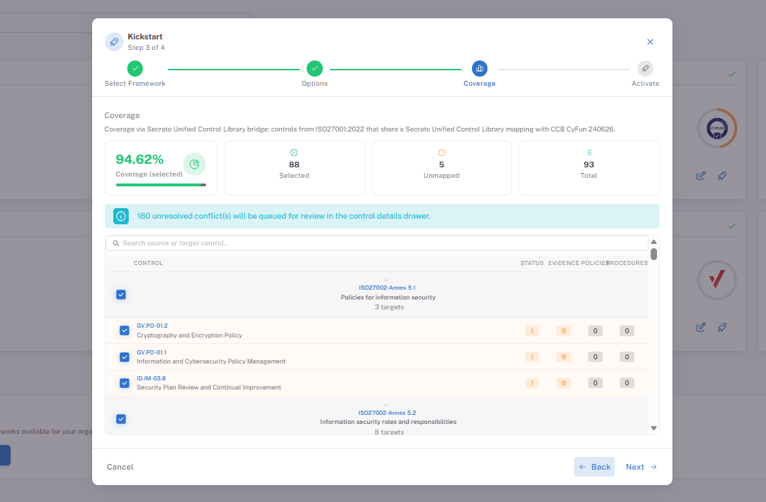Click the Coverage step chart icon
This screenshot has height=502, width=766.
coord(479,69)
